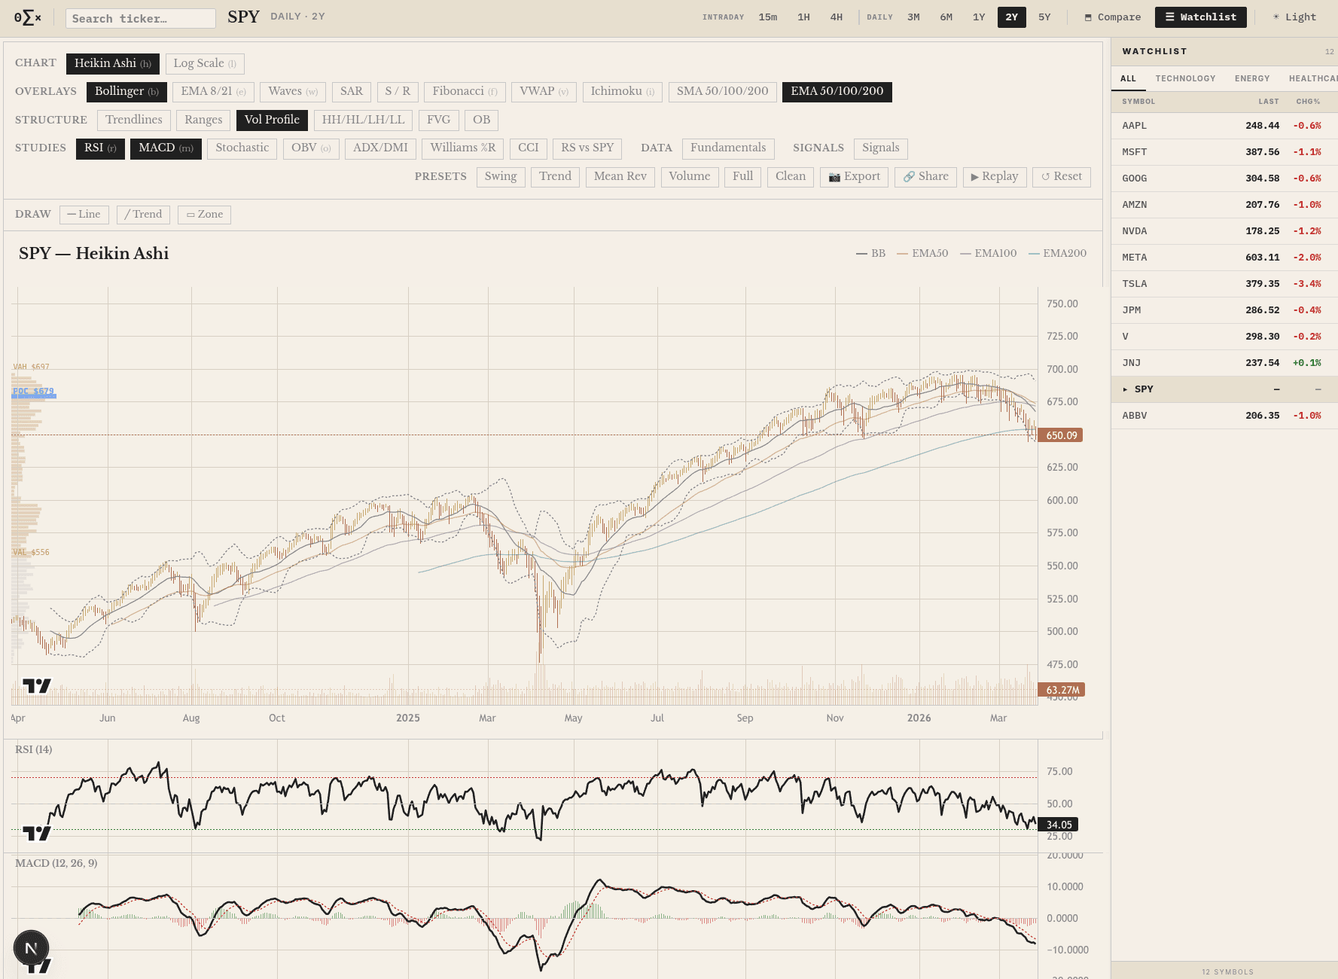This screenshot has width=1338, height=979.
Task: Select TSLA row in watchlist
Action: (1224, 284)
